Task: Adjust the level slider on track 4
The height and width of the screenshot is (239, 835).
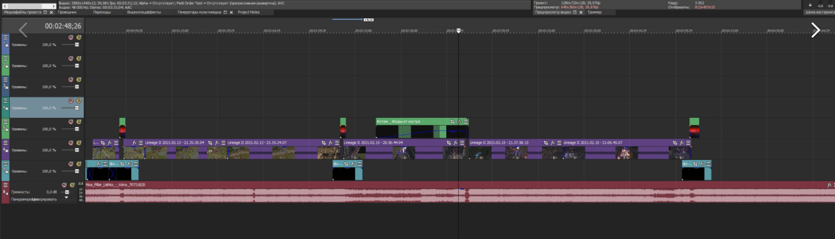Action: point(77,108)
